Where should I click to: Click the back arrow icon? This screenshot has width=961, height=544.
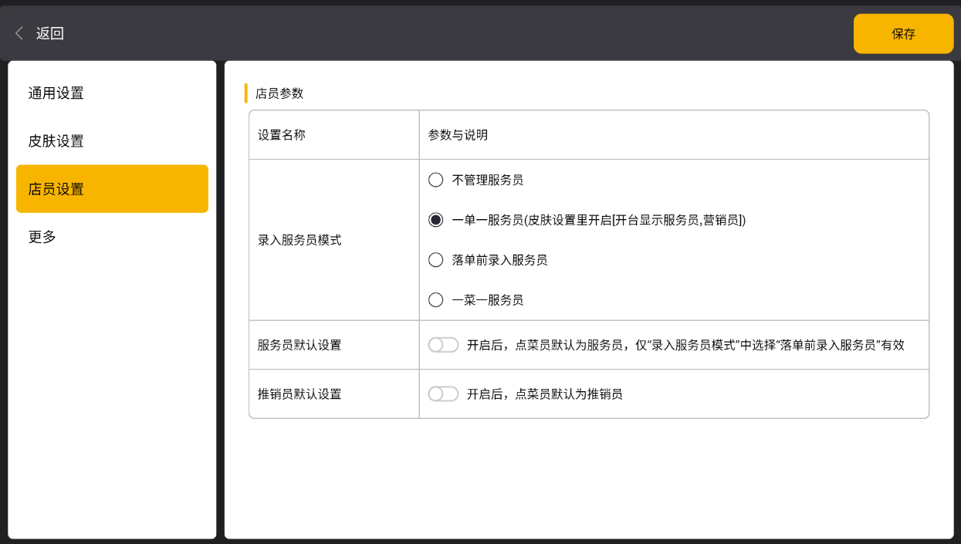click(19, 33)
